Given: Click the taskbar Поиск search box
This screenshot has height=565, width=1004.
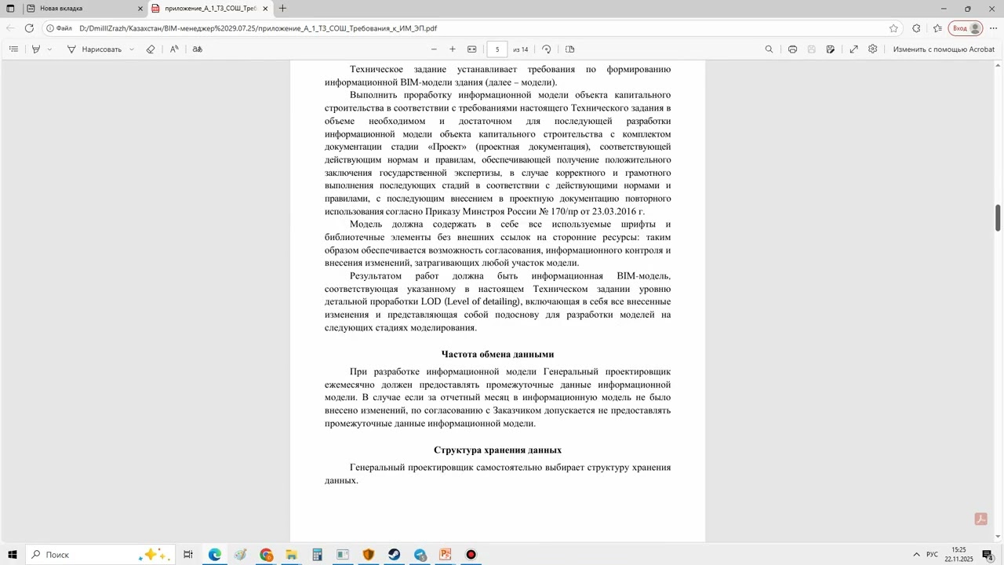Looking at the screenshot, I should [x=100, y=555].
